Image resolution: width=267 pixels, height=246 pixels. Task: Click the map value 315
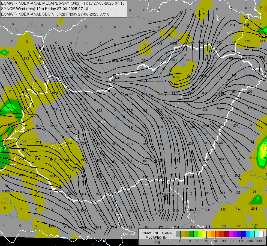click(221, 126)
